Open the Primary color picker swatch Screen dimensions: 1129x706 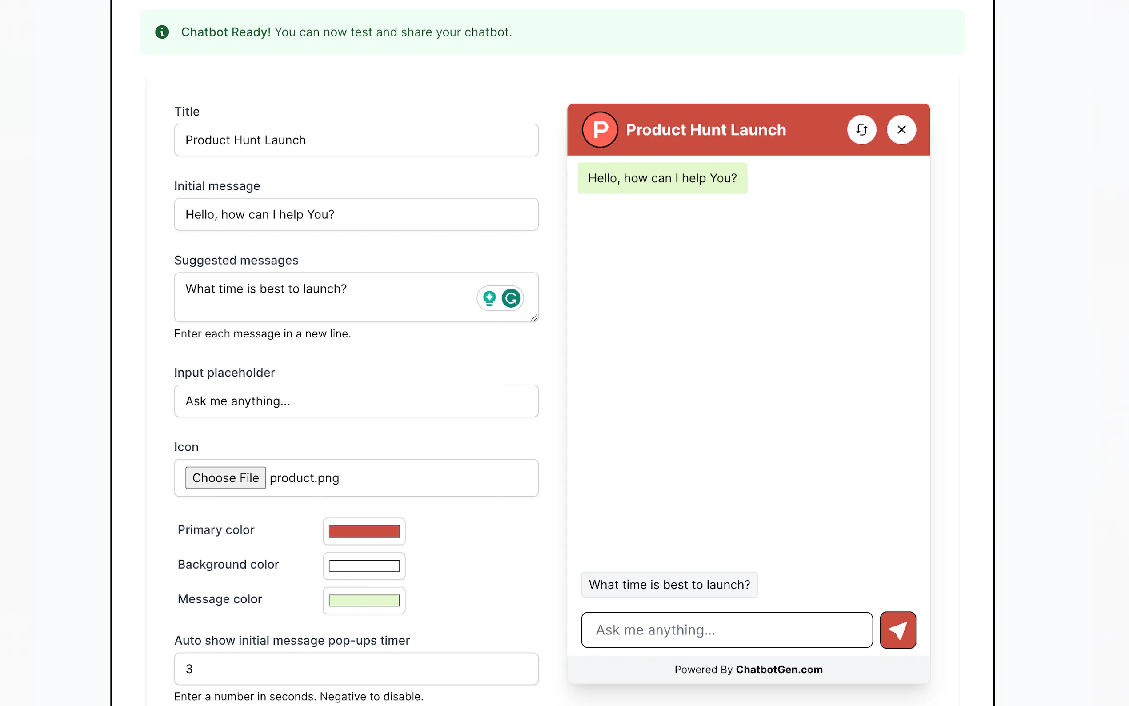coord(364,531)
